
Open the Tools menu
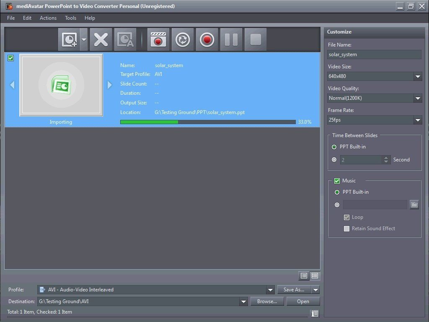click(x=70, y=18)
